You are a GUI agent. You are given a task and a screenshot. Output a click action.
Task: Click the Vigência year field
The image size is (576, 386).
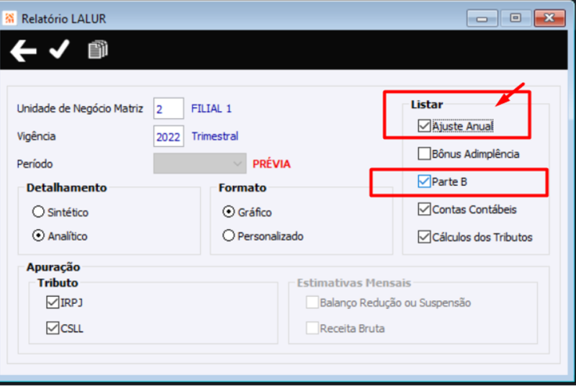[x=168, y=136]
